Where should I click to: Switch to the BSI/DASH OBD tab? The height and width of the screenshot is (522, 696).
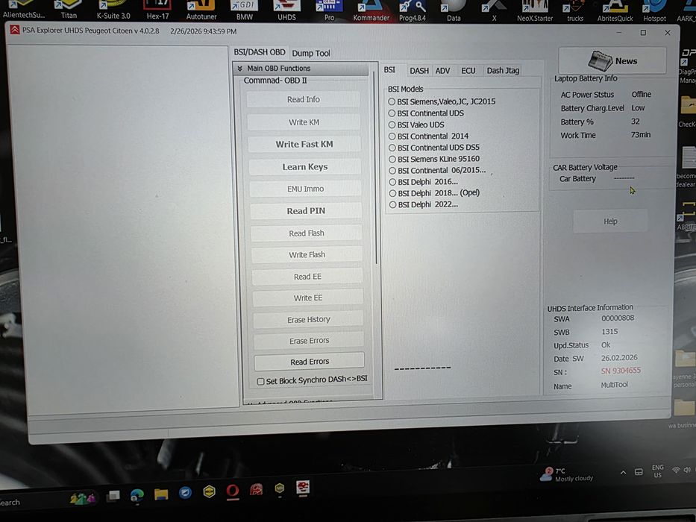click(260, 52)
